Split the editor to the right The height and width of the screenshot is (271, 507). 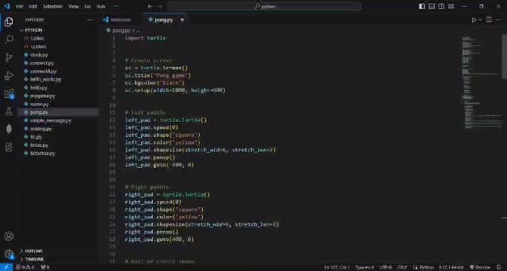(489, 20)
